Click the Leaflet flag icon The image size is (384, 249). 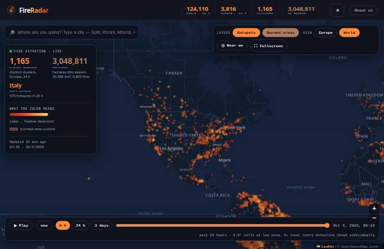click(318, 246)
